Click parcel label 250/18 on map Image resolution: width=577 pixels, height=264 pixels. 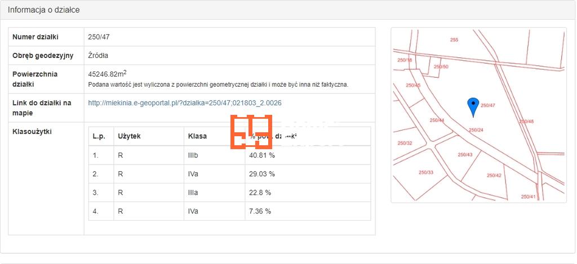[405, 60]
